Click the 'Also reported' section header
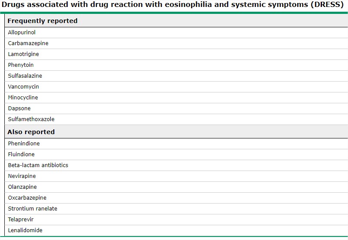This screenshot has height=240, width=348. click(x=31, y=132)
